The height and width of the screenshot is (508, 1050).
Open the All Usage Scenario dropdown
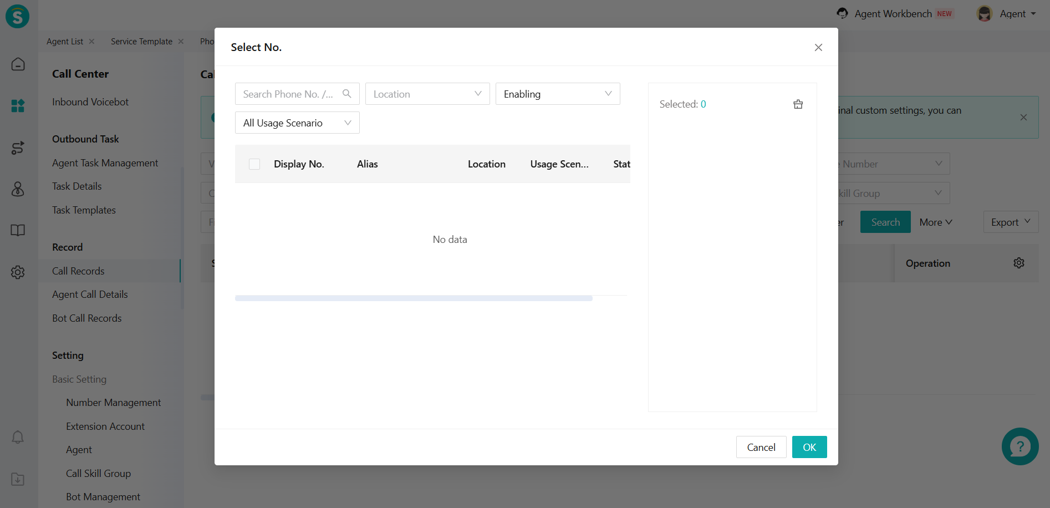(297, 123)
